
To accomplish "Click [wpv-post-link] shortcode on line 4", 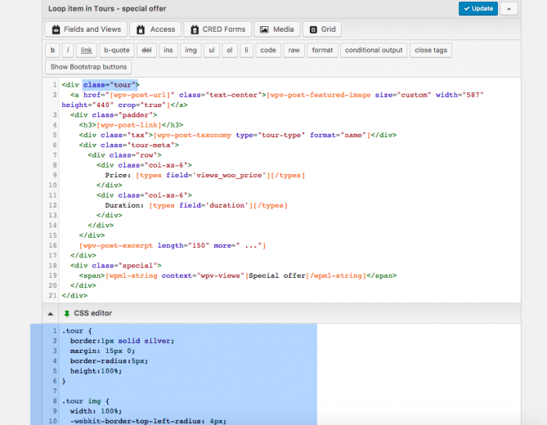I will (x=129, y=125).
